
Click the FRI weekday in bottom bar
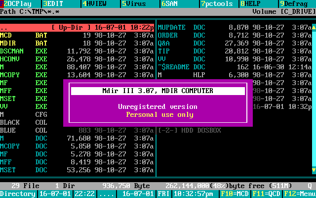[x=164, y=194]
